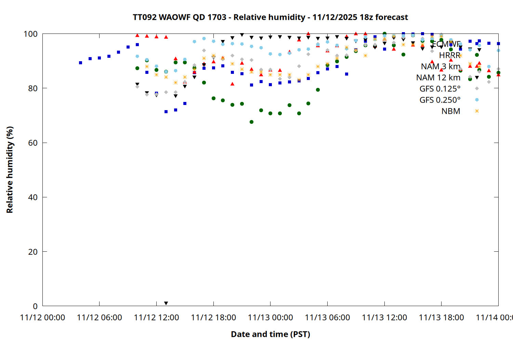Click the GFS 0.250° light blue legend marker
This screenshot has width=513, height=342.
(477, 100)
